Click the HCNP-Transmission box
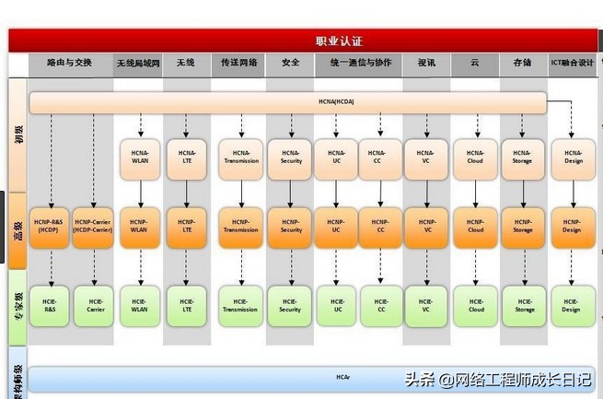 click(241, 228)
